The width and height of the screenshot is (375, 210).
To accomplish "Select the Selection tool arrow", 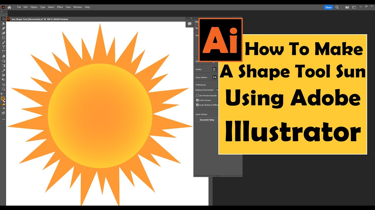I will [4, 19].
